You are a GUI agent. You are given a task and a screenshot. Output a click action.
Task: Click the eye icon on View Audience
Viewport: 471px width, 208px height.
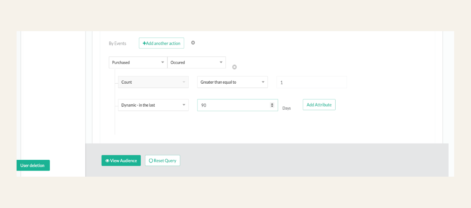[x=107, y=161]
